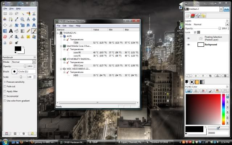Image resolution: width=232 pixels, height=145 pixels.
Task: Select the Perspective tool
Action: (34, 25)
